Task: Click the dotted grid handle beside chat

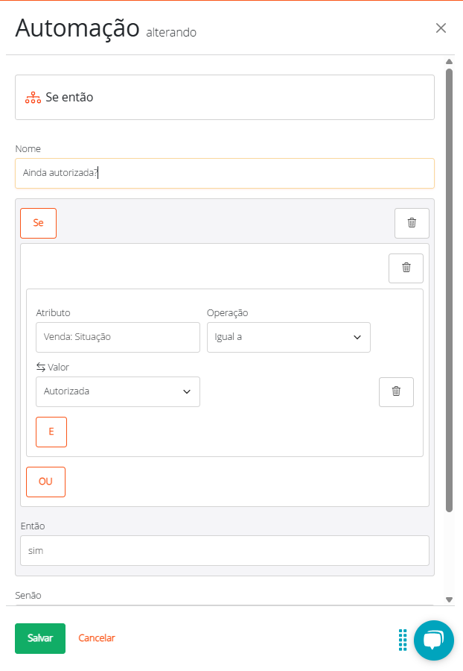Action: coord(402,639)
